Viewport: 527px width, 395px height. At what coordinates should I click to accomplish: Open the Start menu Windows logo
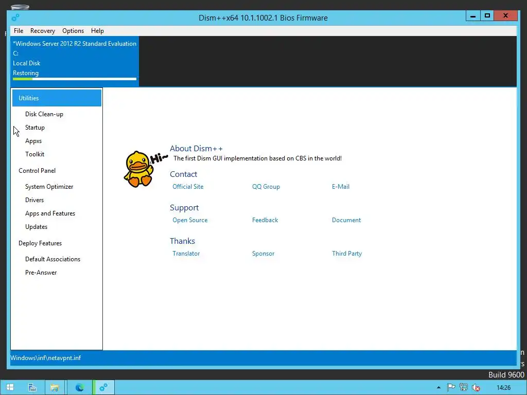point(10,387)
